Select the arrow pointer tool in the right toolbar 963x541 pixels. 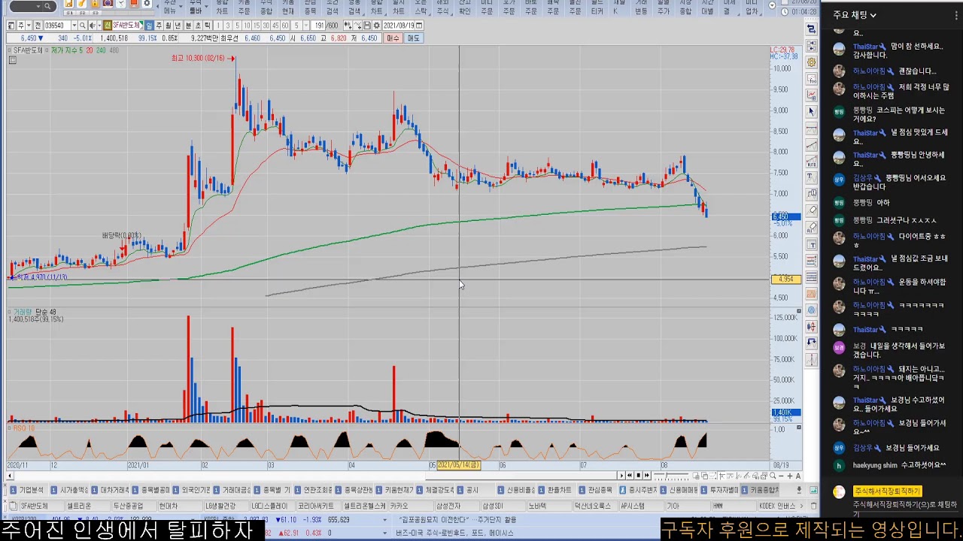point(812,111)
